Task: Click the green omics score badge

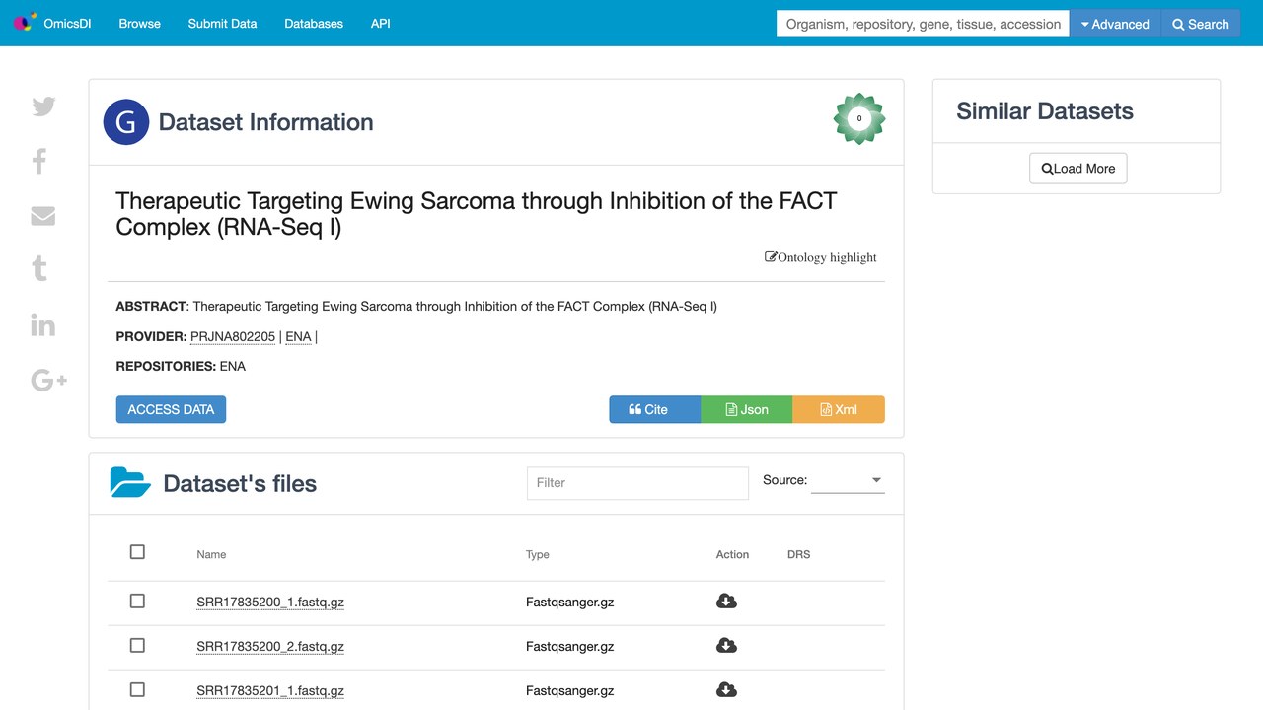Action: [x=859, y=119]
